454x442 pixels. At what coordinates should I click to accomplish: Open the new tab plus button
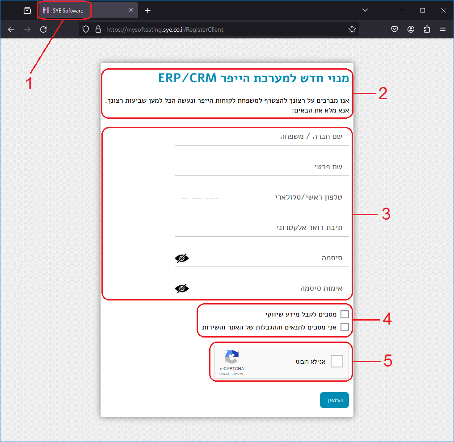tap(148, 10)
